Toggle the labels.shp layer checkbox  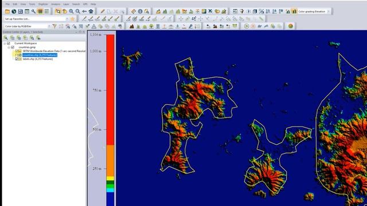17,59
